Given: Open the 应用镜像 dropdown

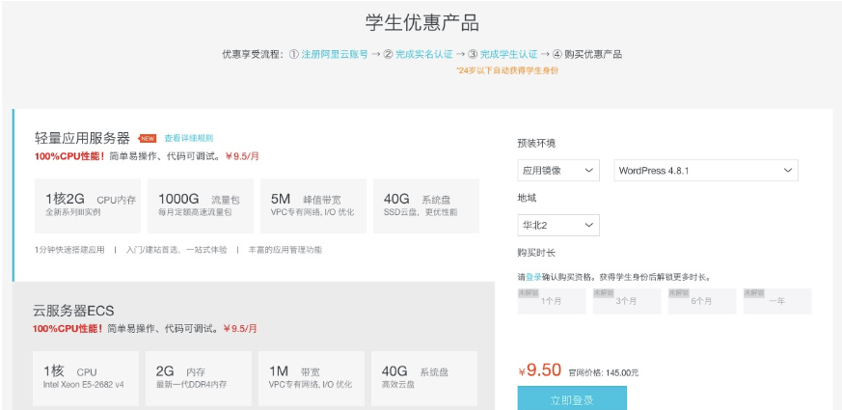Looking at the screenshot, I should click(558, 171).
